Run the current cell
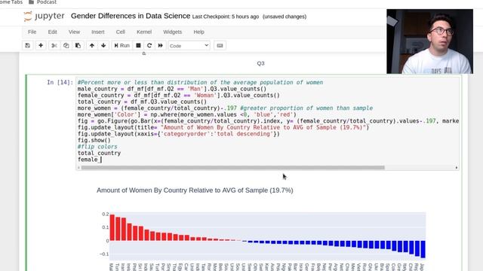Image resolution: width=483 pixels, height=271 pixels. (x=122, y=45)
